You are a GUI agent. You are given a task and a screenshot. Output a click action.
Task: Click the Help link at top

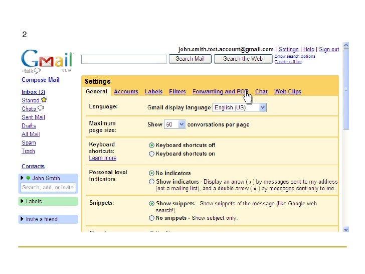tap(309, 49)
